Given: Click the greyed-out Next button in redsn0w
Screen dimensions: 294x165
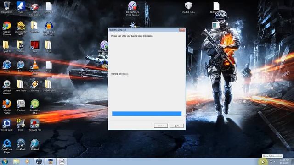Looking at the screenshot, I should (x=161, y=126).
